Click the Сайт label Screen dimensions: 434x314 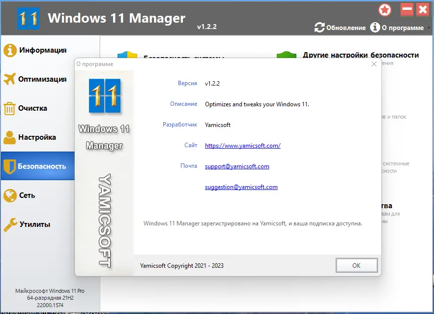coord(191,145)
